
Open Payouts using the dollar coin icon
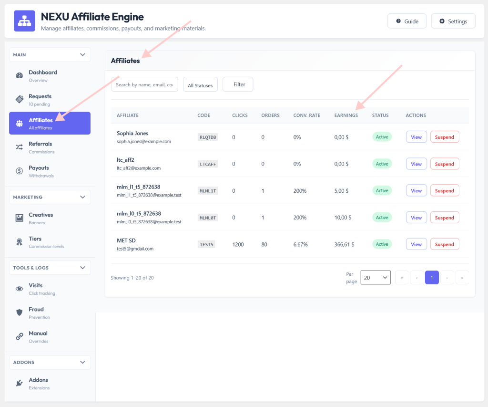click(19, 171)
